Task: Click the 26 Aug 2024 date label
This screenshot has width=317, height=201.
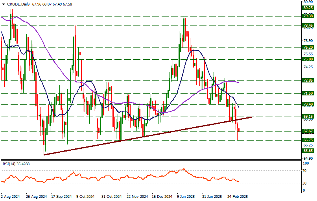Action: (37, 197)
